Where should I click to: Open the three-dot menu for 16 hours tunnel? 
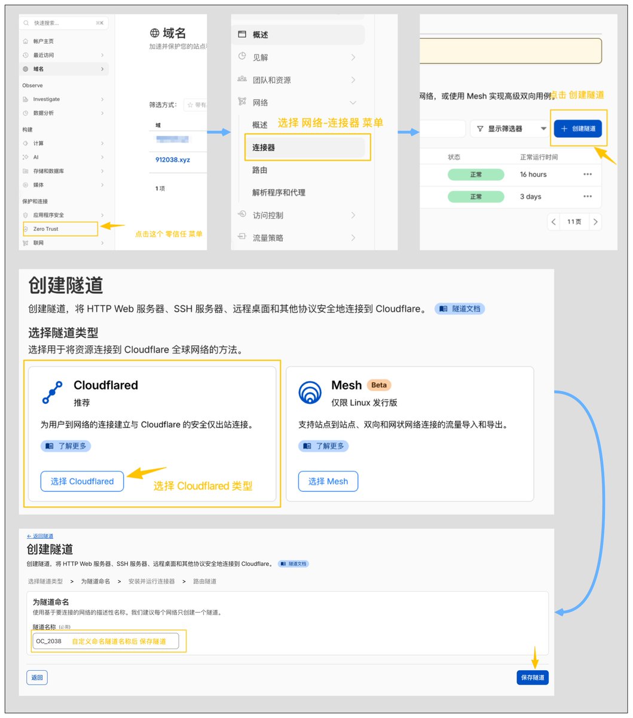point(588,174)
